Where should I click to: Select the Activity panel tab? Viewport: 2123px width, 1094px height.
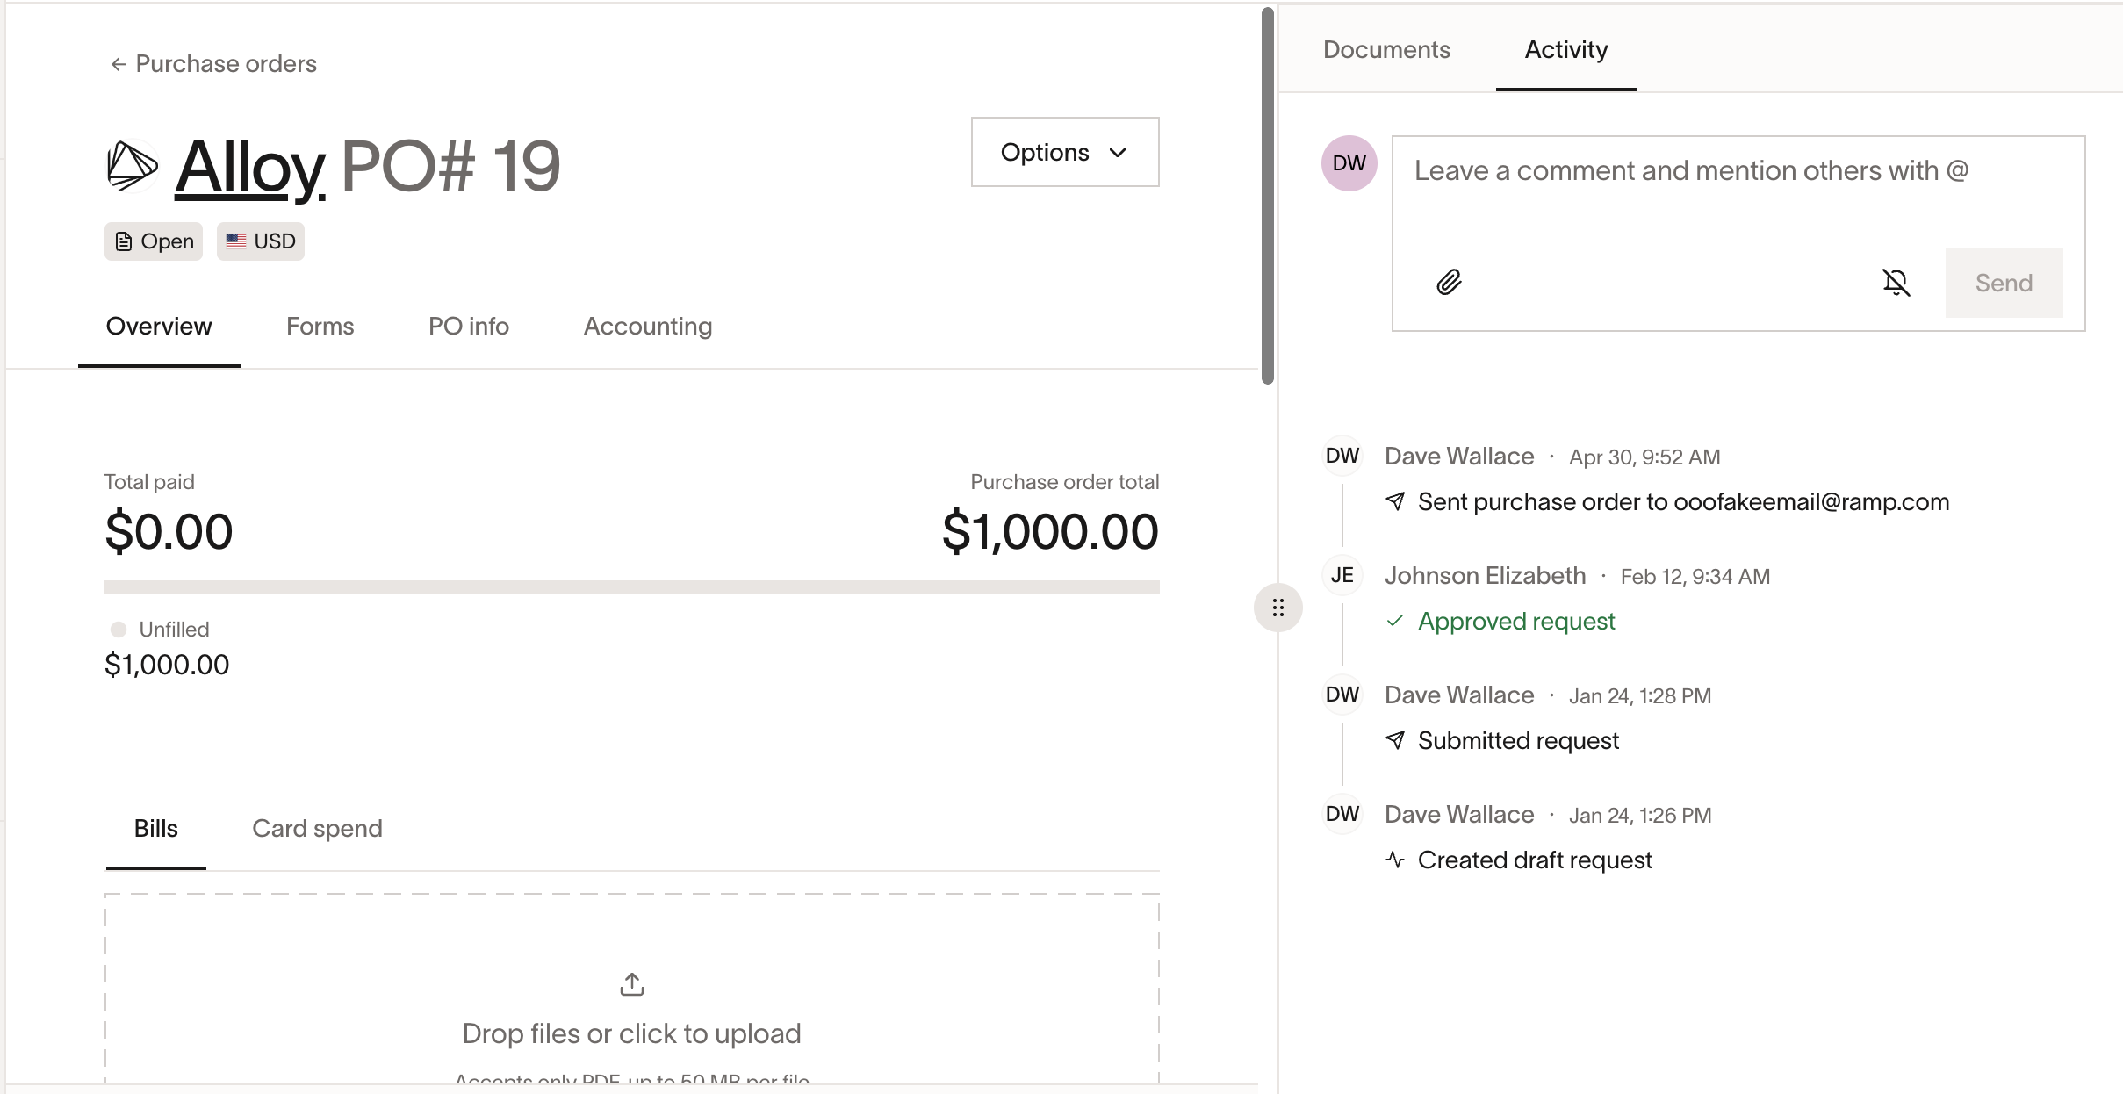(x=1566, y=50)
